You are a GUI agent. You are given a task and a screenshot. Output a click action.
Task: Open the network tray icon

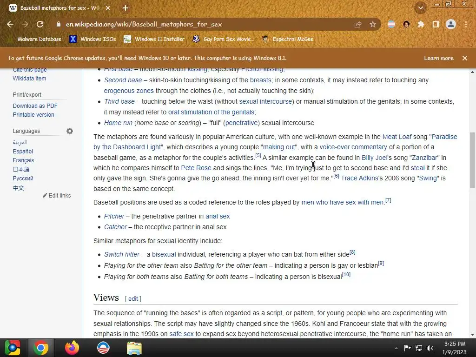coord(419,348)
